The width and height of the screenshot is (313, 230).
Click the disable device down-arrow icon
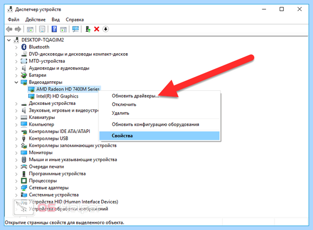coord(105,29)
